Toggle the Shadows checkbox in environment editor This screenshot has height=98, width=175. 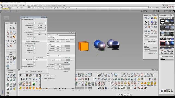click(x=69, y=62)
